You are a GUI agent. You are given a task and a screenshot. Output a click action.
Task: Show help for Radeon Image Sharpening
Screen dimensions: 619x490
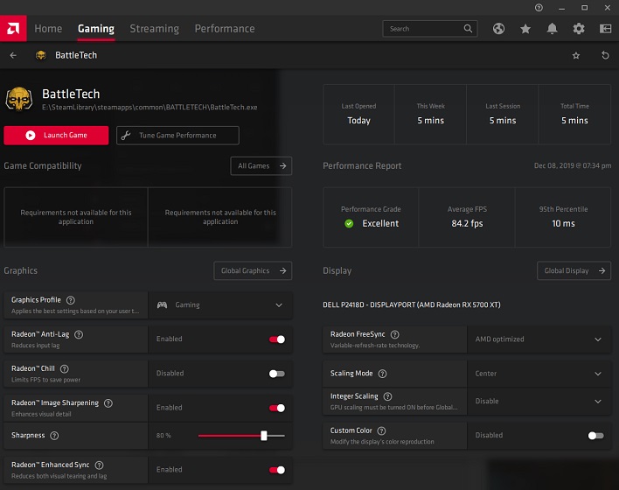108,403
